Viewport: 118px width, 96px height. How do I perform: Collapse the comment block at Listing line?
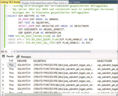[6, 6]
